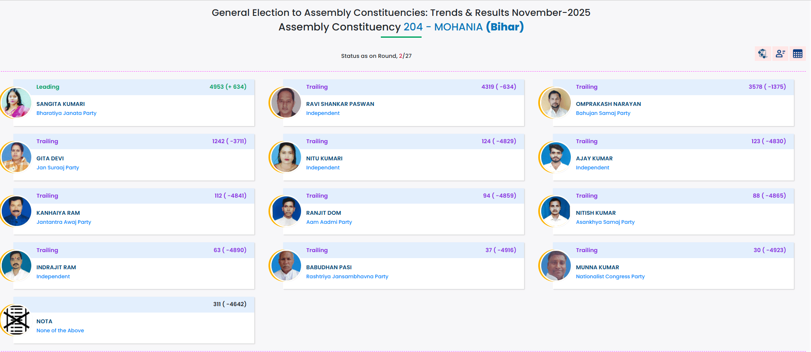This screenshot has height=352, width=811.
Task: Click the Leading status on Sangita's card
Action: (48, 87)
